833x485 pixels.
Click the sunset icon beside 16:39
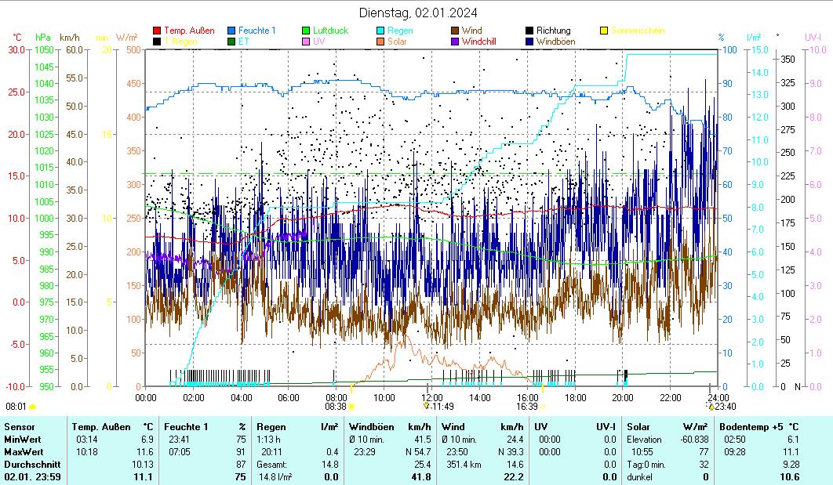[543, 407]
